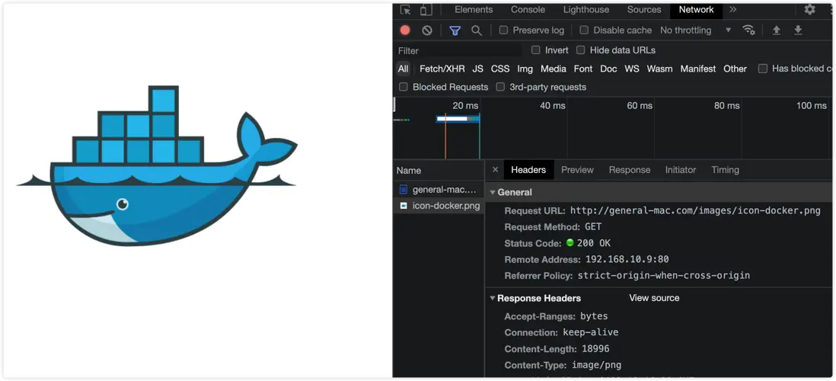Image resolution: width=836 pixels, height=381 pixels.
Task: Open the Response tab
Action: click(x=630, y=170)
